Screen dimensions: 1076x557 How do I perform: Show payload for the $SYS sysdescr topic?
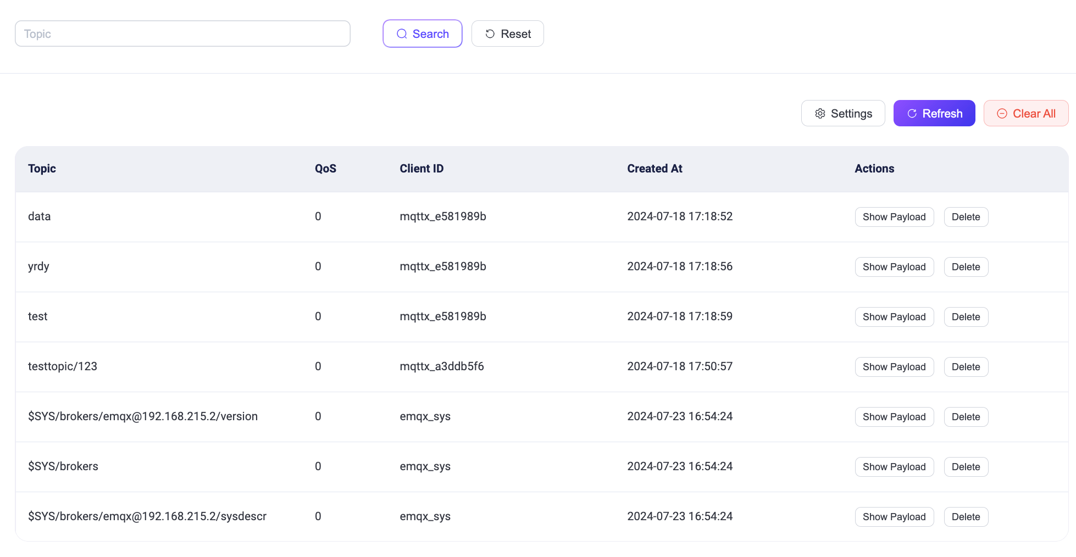(894, 517)
